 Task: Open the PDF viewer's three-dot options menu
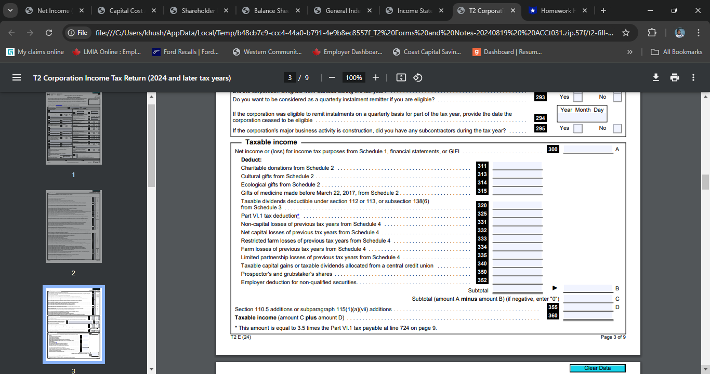click(693, 77)
